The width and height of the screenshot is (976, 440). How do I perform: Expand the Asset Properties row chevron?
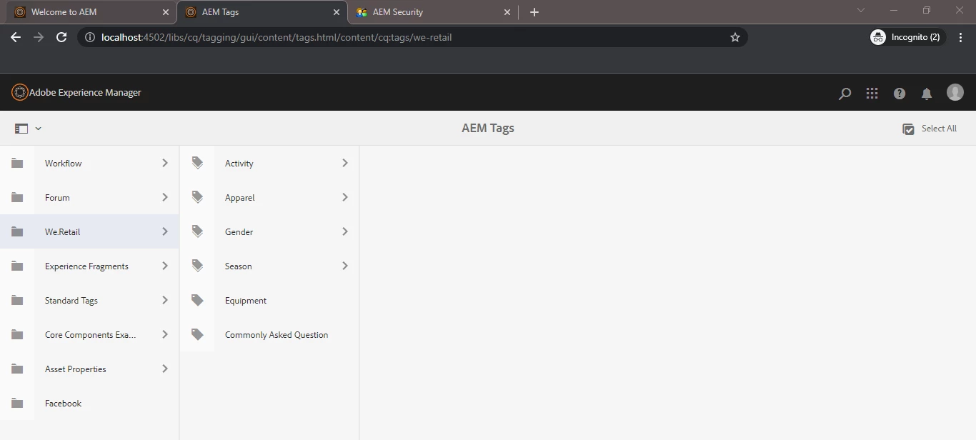pyautogui.click(x=165, y=369)
